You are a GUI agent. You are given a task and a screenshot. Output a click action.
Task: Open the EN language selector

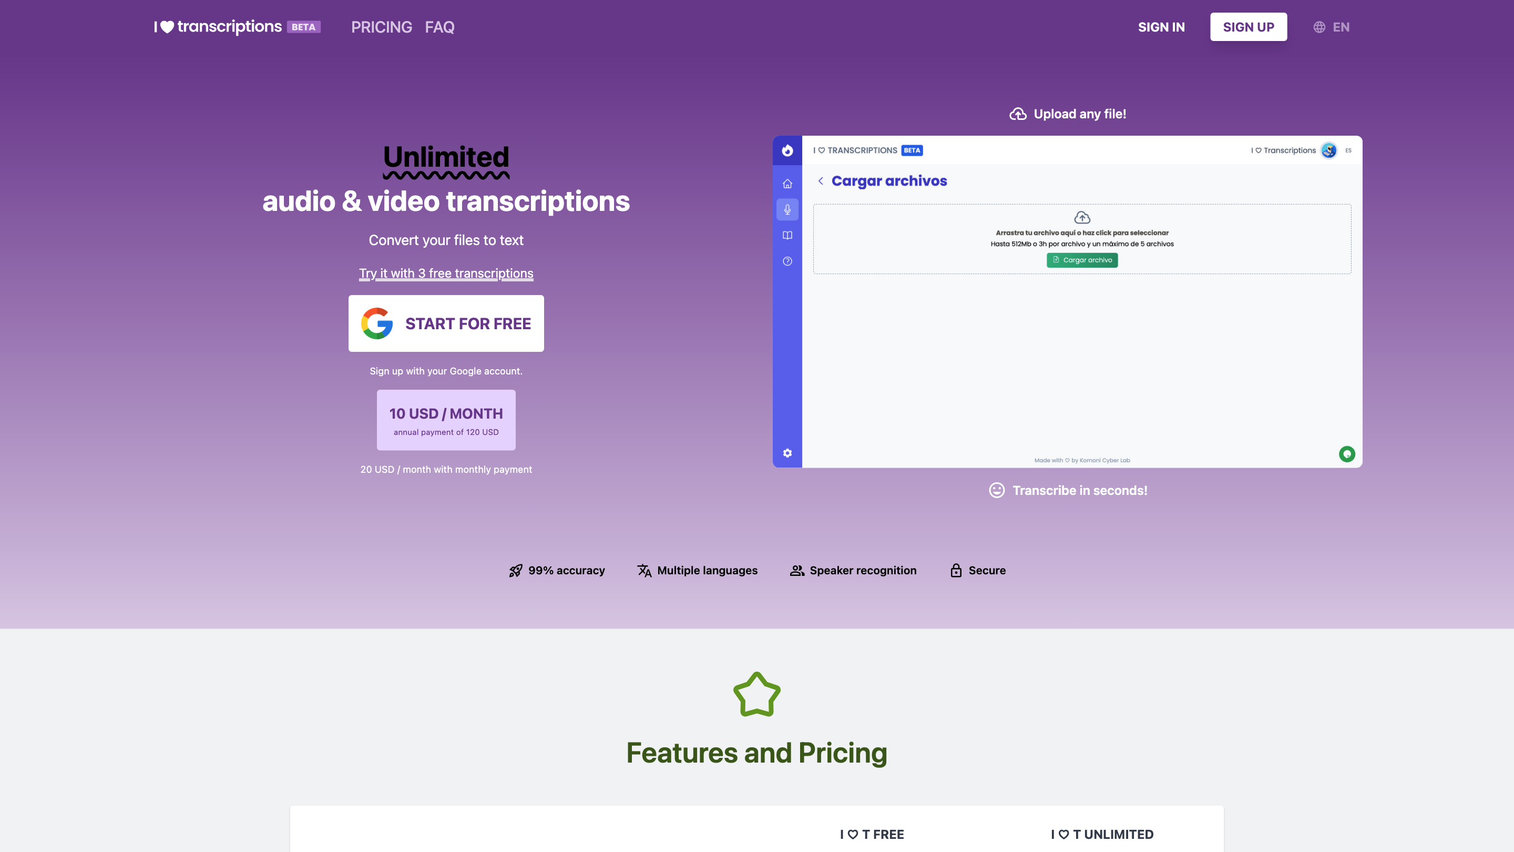(1331, 27)
